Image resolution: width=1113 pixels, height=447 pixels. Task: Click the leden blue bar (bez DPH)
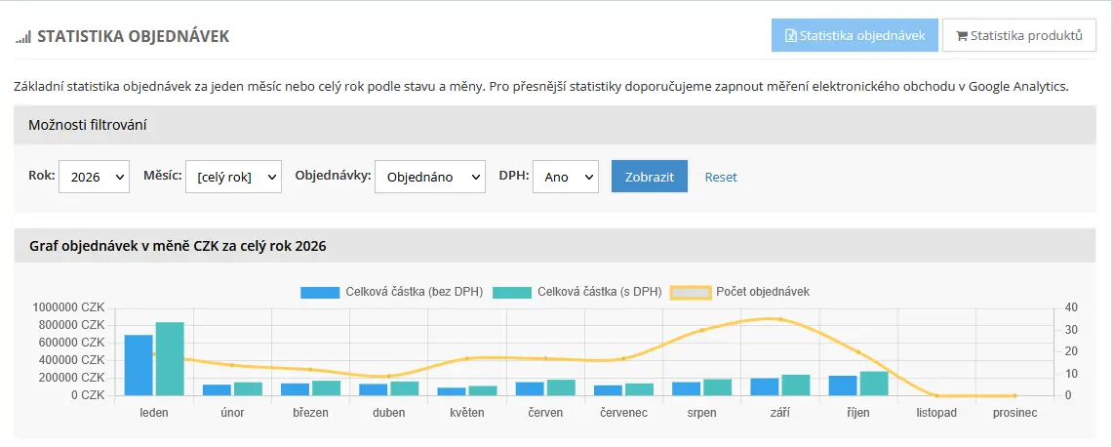[139, 365]
